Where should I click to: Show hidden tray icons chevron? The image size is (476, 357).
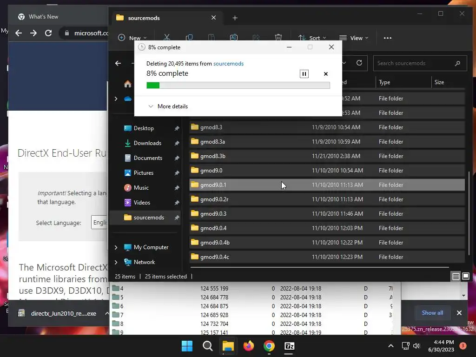point(391,346)
